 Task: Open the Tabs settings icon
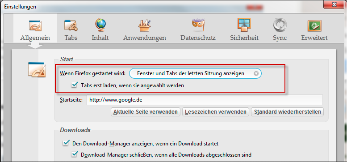[71, 25]
